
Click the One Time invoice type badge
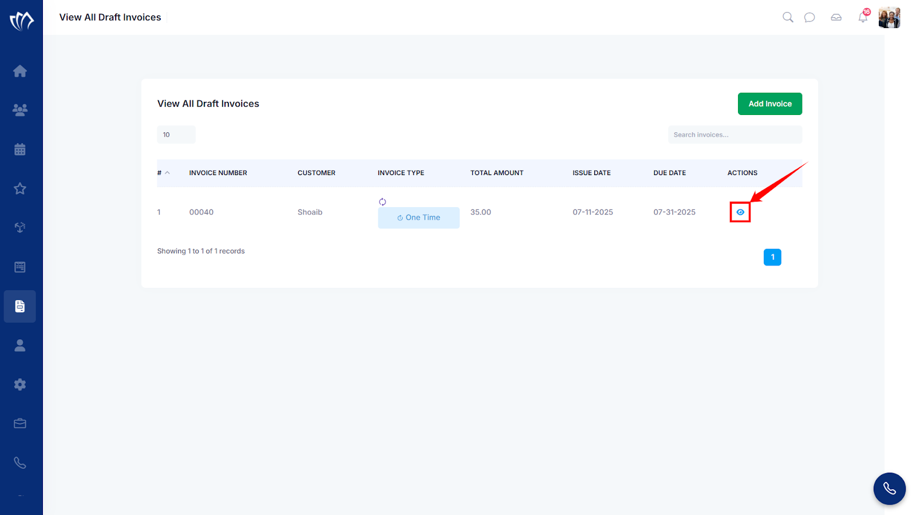tap(418, 217)
